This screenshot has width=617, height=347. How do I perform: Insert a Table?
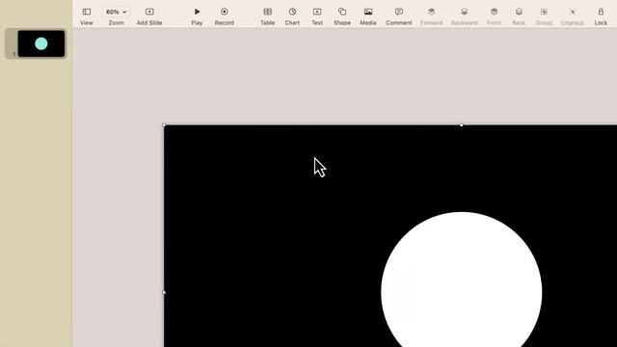pyautogui.click(x=268, y=16)
